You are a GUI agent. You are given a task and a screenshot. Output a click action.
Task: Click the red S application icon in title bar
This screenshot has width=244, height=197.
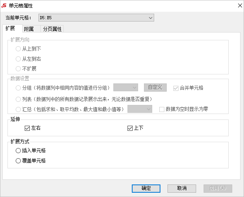click(4, 5)
